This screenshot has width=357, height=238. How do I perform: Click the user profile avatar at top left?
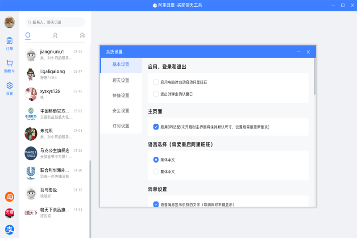9,22
